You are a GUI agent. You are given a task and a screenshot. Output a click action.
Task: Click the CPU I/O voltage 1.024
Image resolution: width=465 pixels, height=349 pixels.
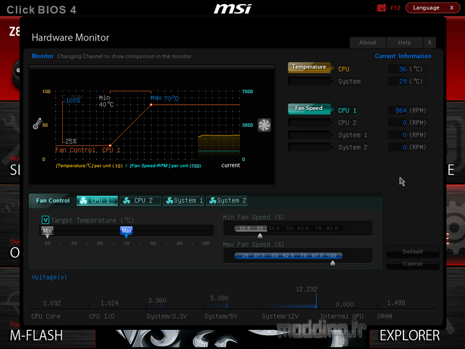[x=109, y=303]
